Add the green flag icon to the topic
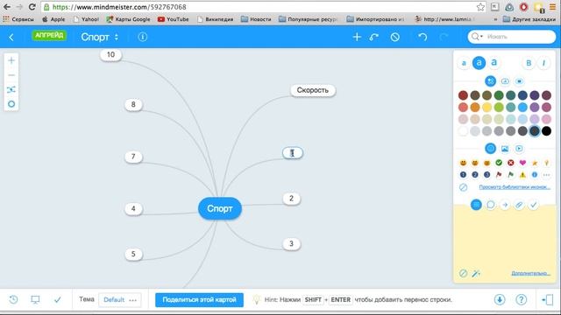This screenshot has width=561, height=315. [x=510, y=175]
